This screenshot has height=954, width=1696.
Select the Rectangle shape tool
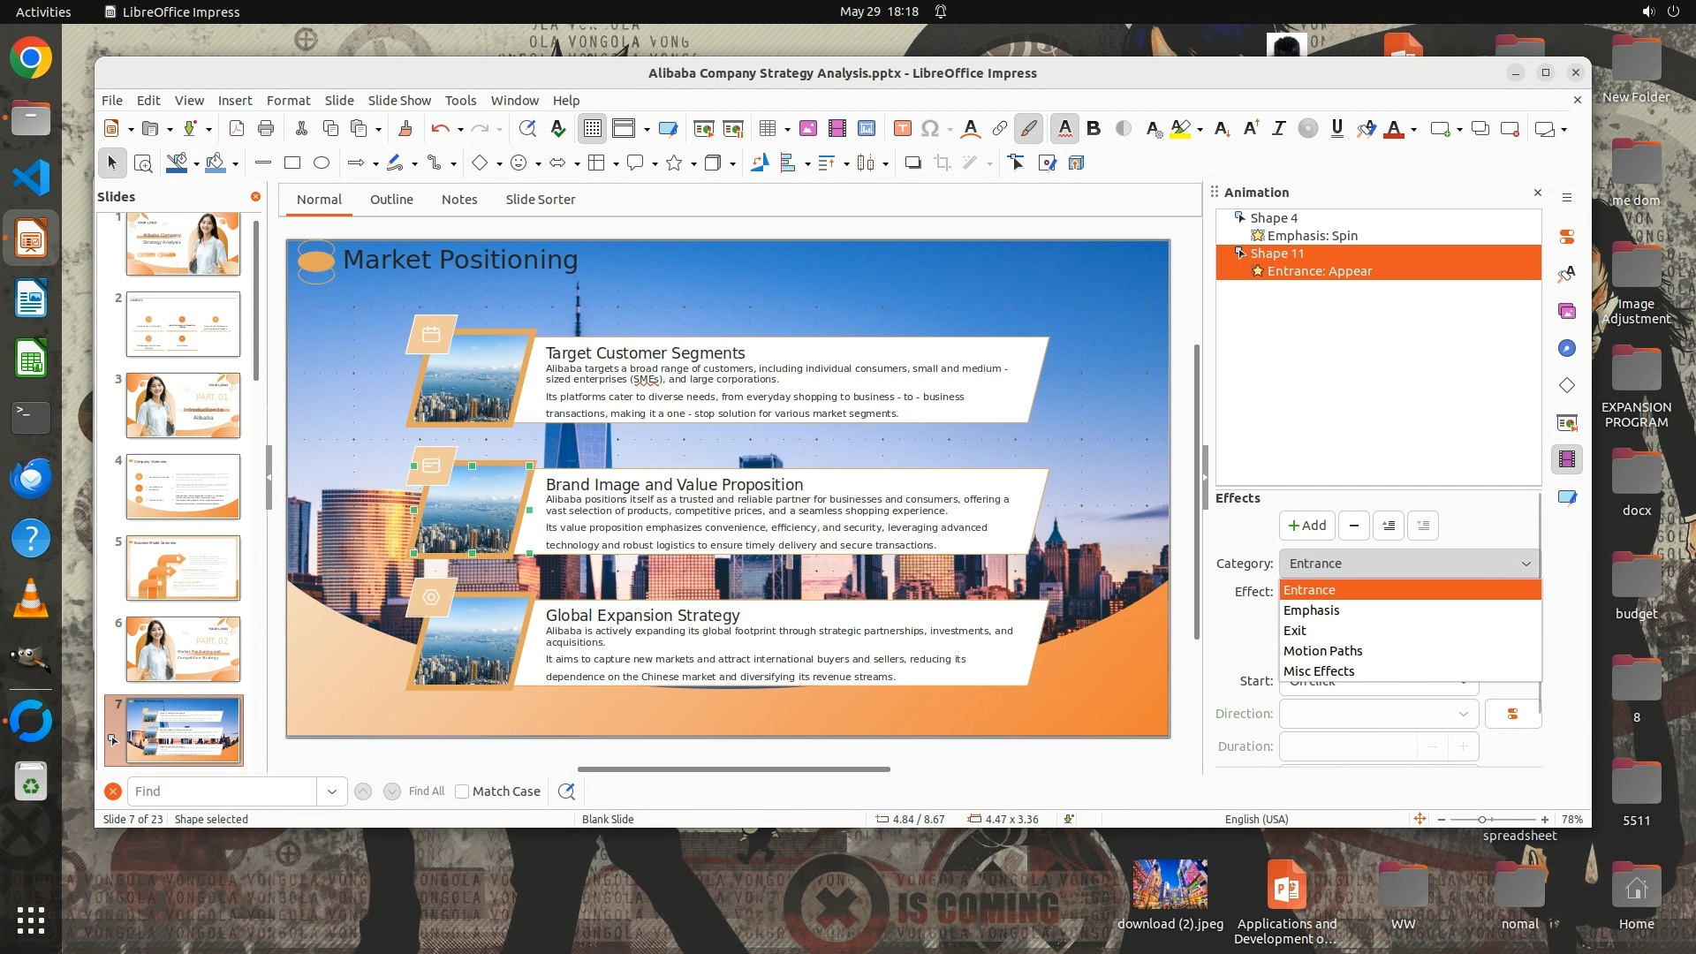point(292,163)
